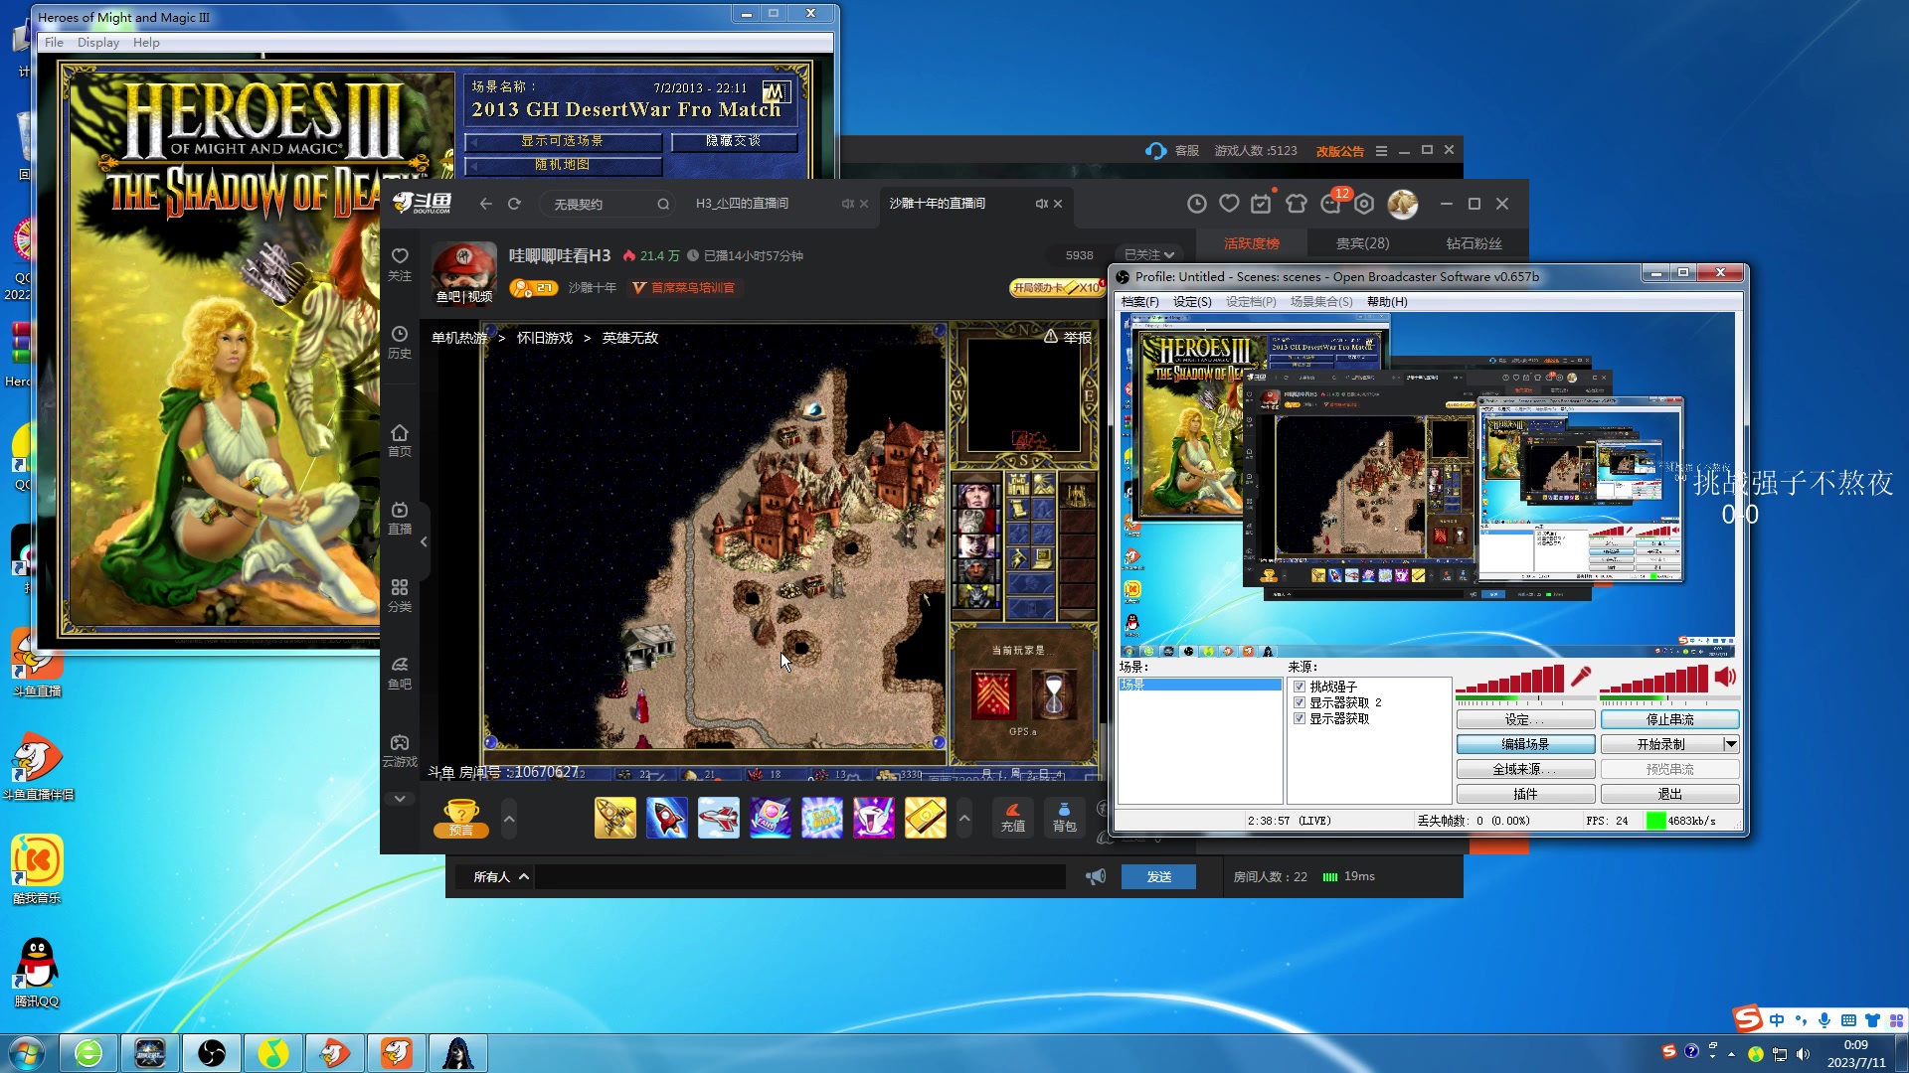Screen dimensions: 1909x1073
Task: Open the 设定(S) menu in OBS
Action: pos(1192,302)
